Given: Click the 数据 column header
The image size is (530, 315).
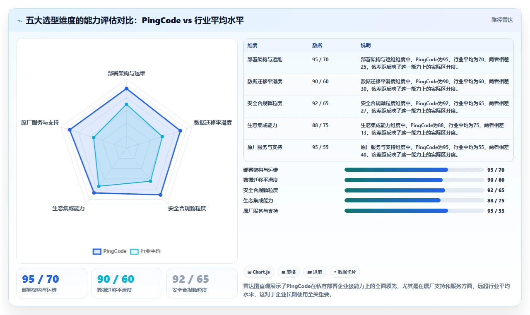Looking at the screenshot, I should tap(317, 46).
